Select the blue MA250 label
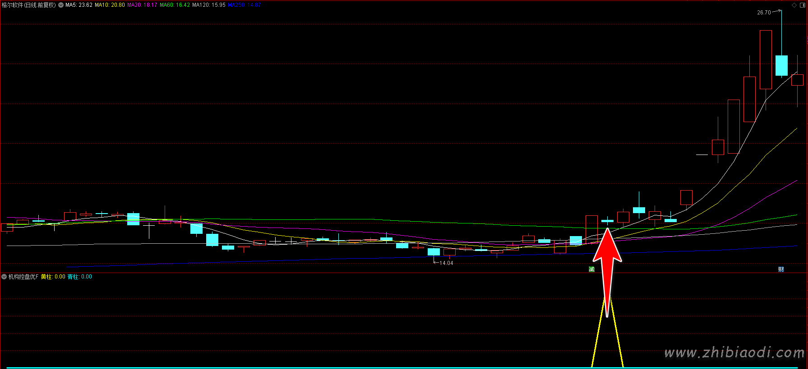Viewport: 808px width, 369px height. tap(244, 5)
